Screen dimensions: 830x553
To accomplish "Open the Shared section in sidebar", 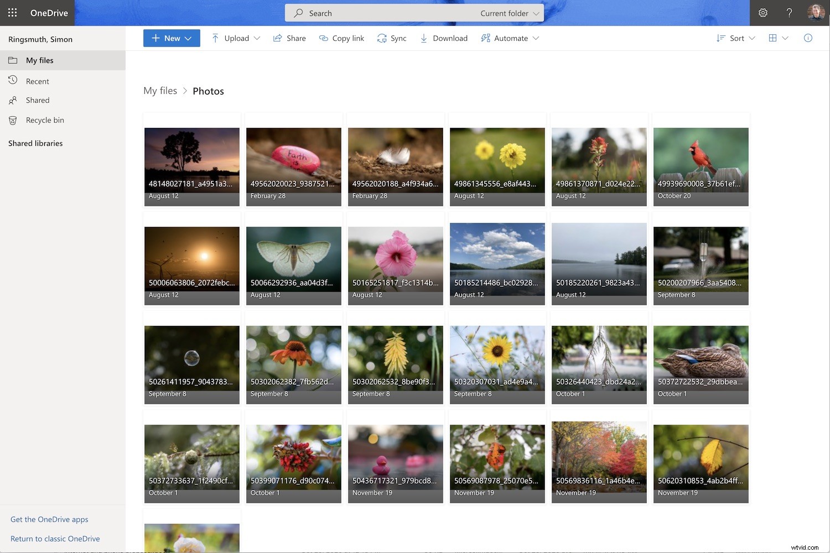I will (38, 100).
